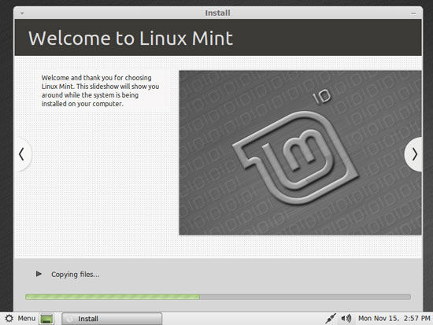Open the volume speaker tray icon

pos(346,319)
